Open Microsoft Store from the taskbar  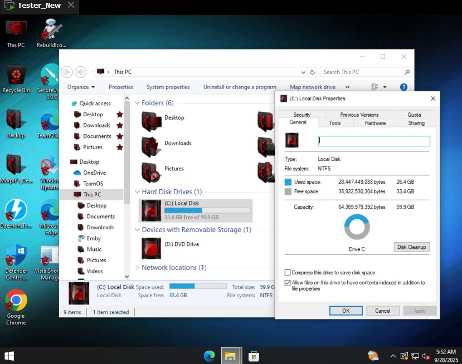click(x=253, y=356)
